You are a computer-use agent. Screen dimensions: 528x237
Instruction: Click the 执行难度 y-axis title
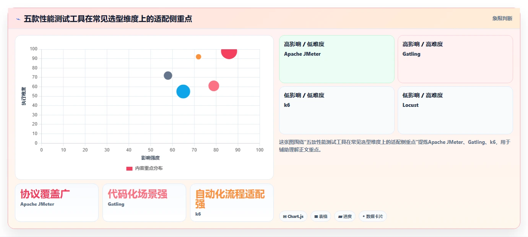tap(24, 96)
